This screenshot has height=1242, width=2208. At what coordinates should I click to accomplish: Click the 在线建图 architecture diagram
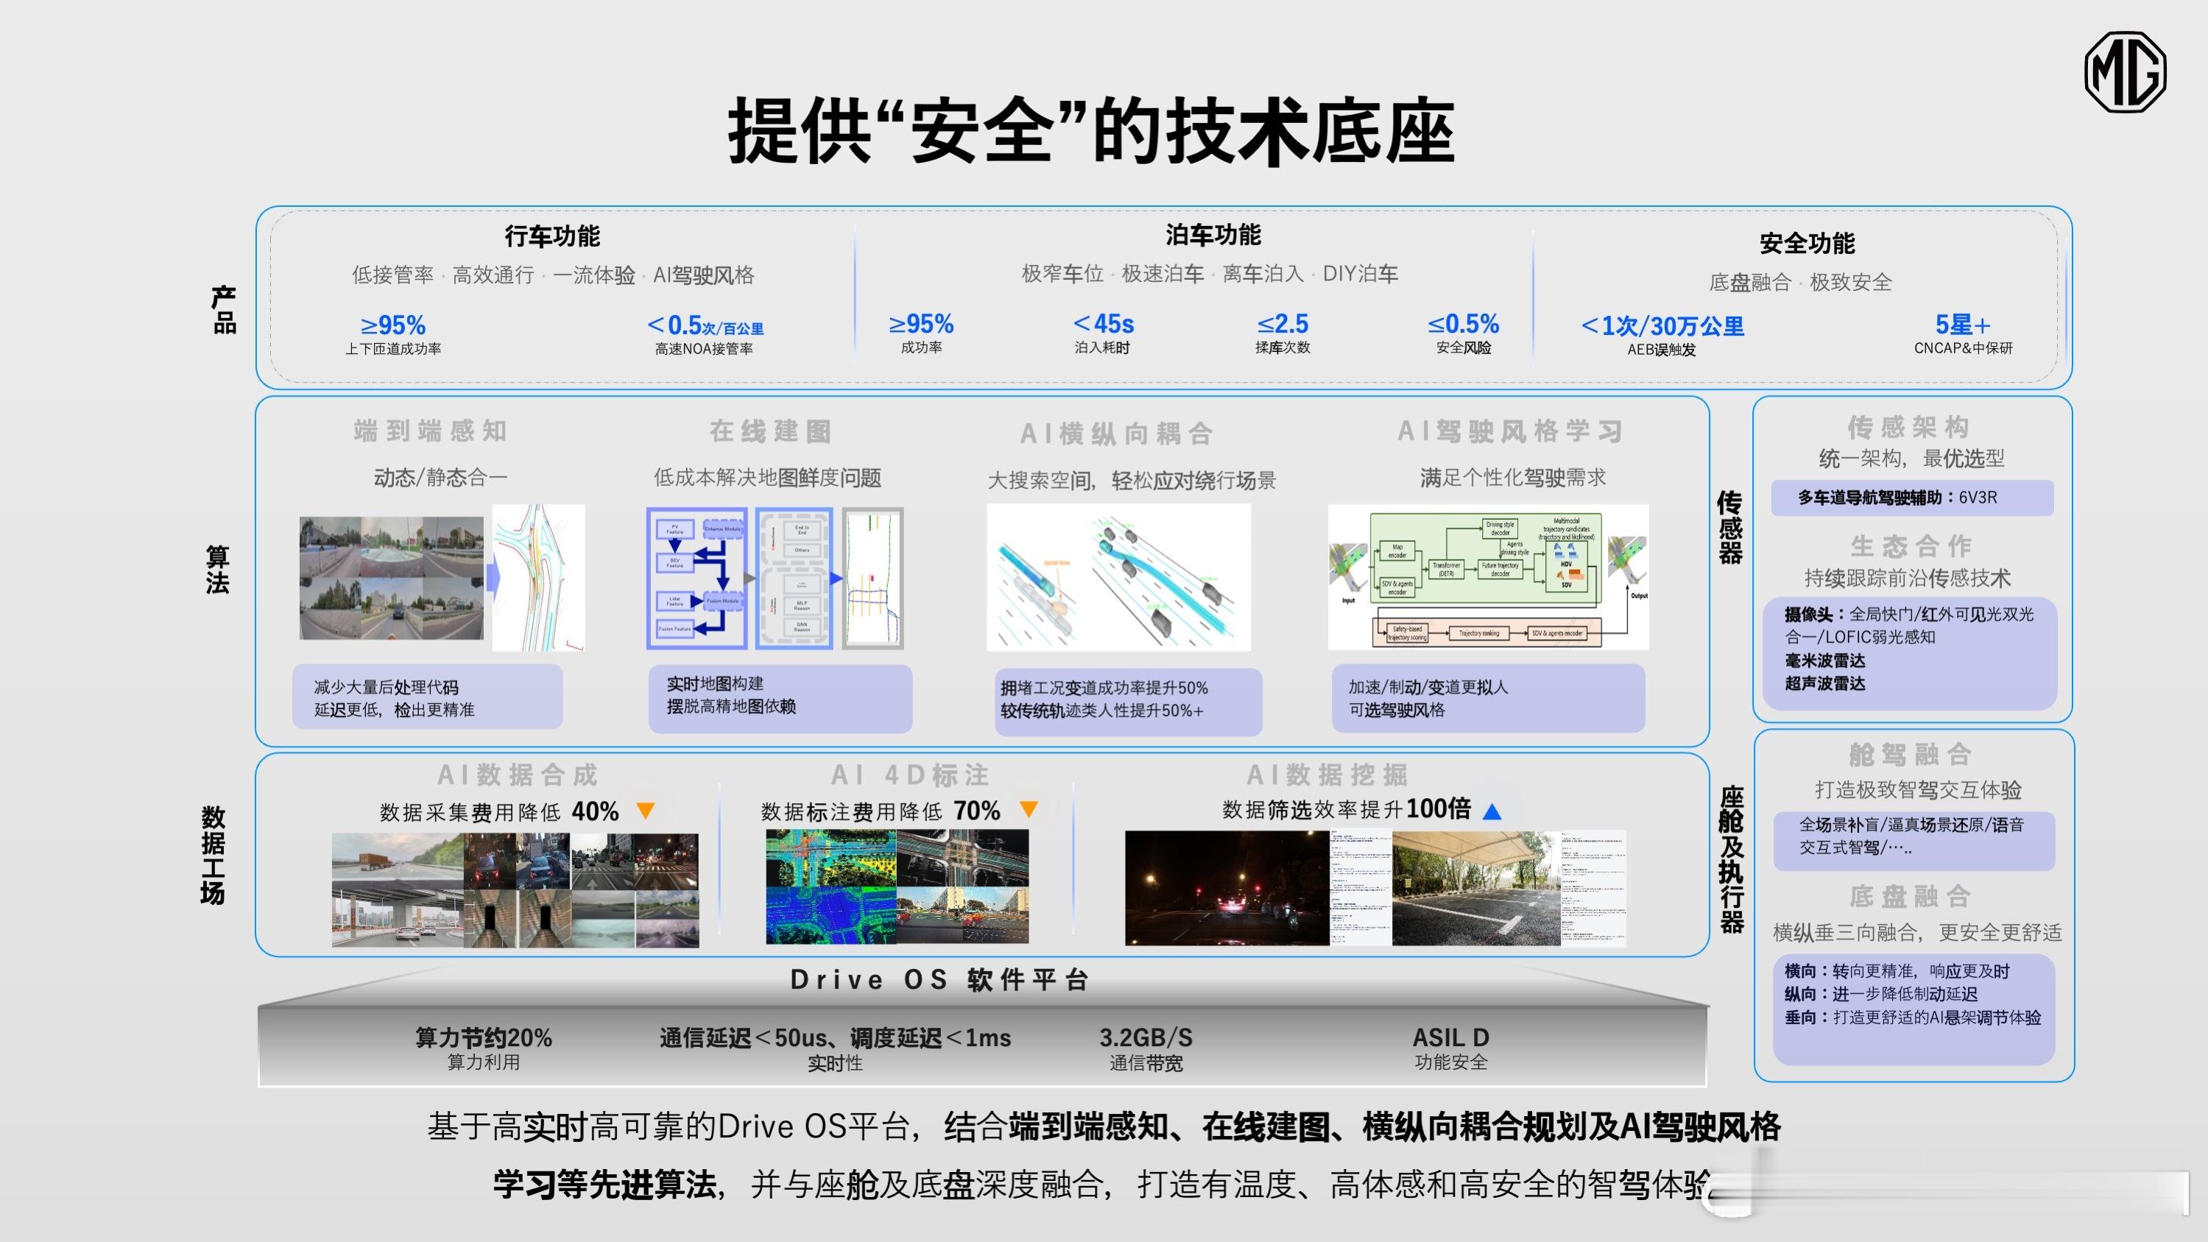click(775, 577)
